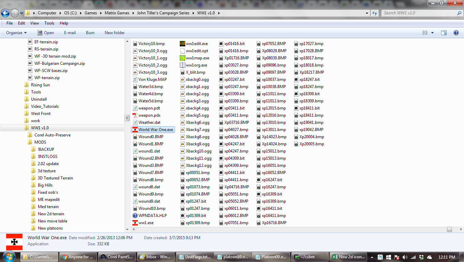Open the Organize dropdown menu

[x=16, y=33]
